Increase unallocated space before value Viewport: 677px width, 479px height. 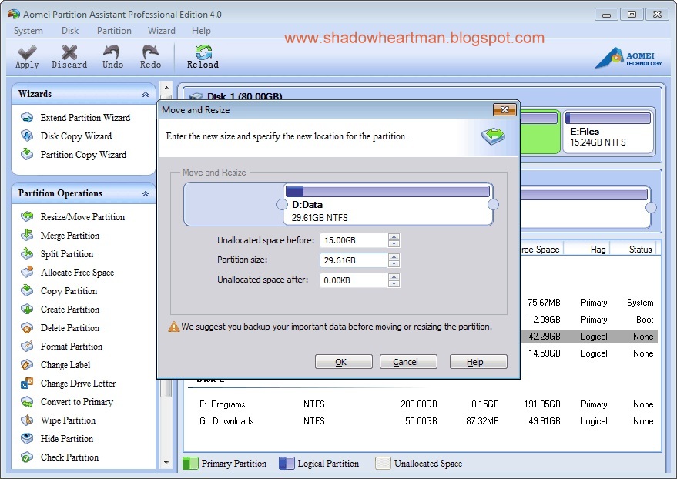click(394, 237)
